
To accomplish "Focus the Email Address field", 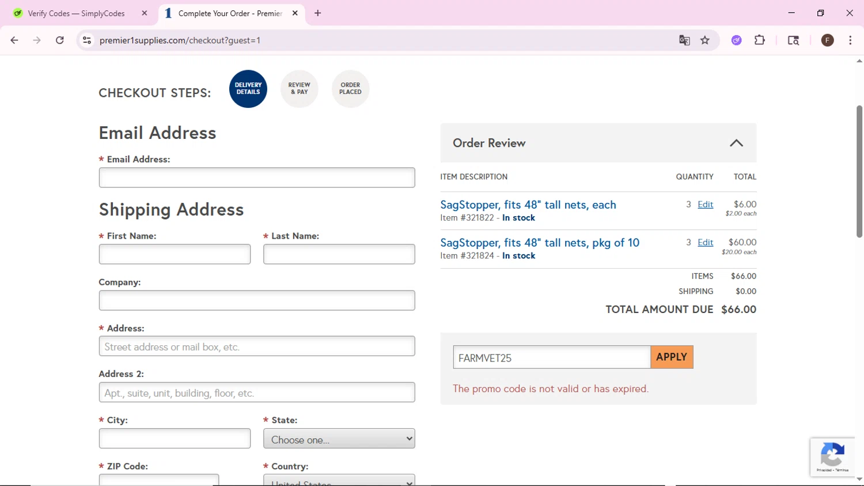I will [257, 178].
